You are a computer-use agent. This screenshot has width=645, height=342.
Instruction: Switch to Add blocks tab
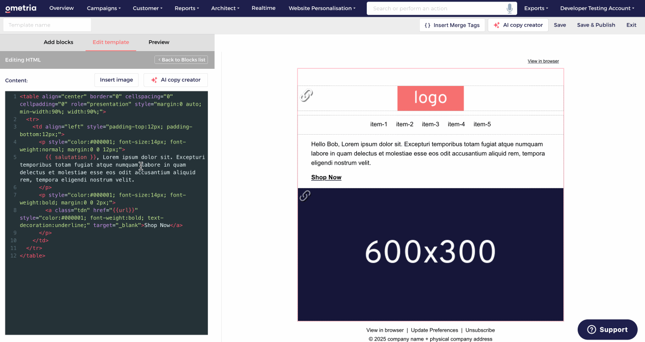[x=59, y=42]
